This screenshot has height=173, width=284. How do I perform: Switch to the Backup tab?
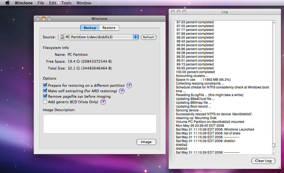[x=90, y=28]
